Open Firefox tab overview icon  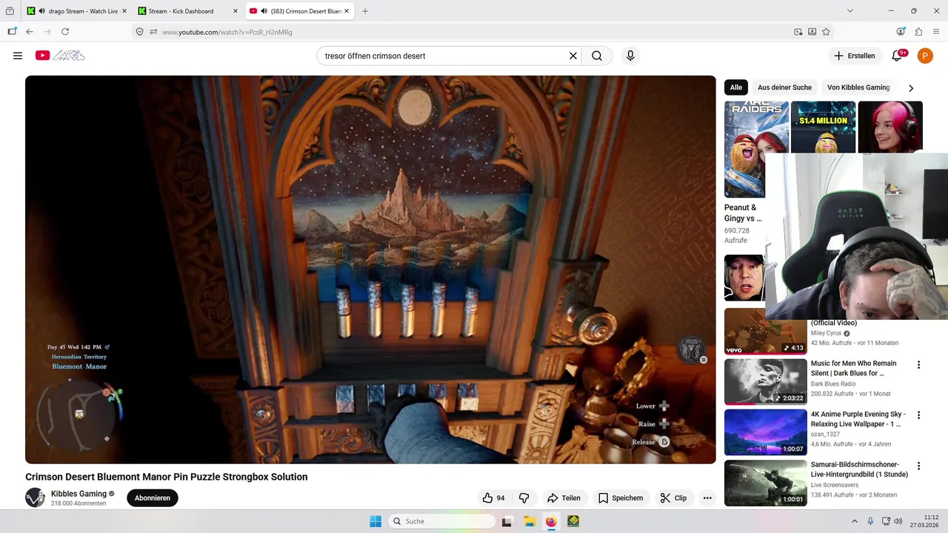coord(10,11)
